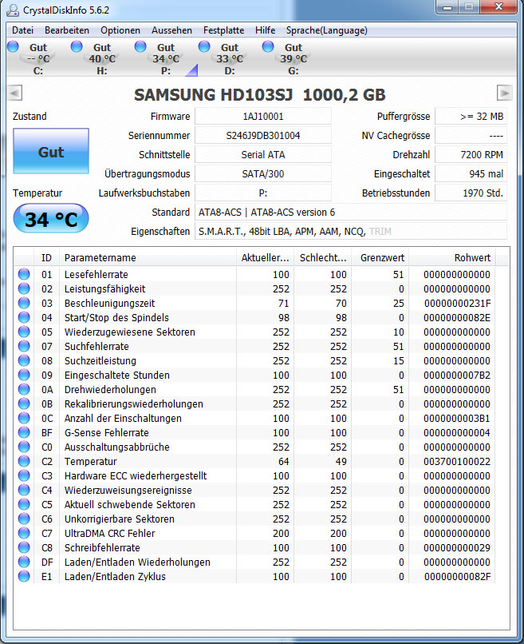Click status icon of Schreibfehlerrate row
Viewport: 524px width, 644px height.
[24, 547]
